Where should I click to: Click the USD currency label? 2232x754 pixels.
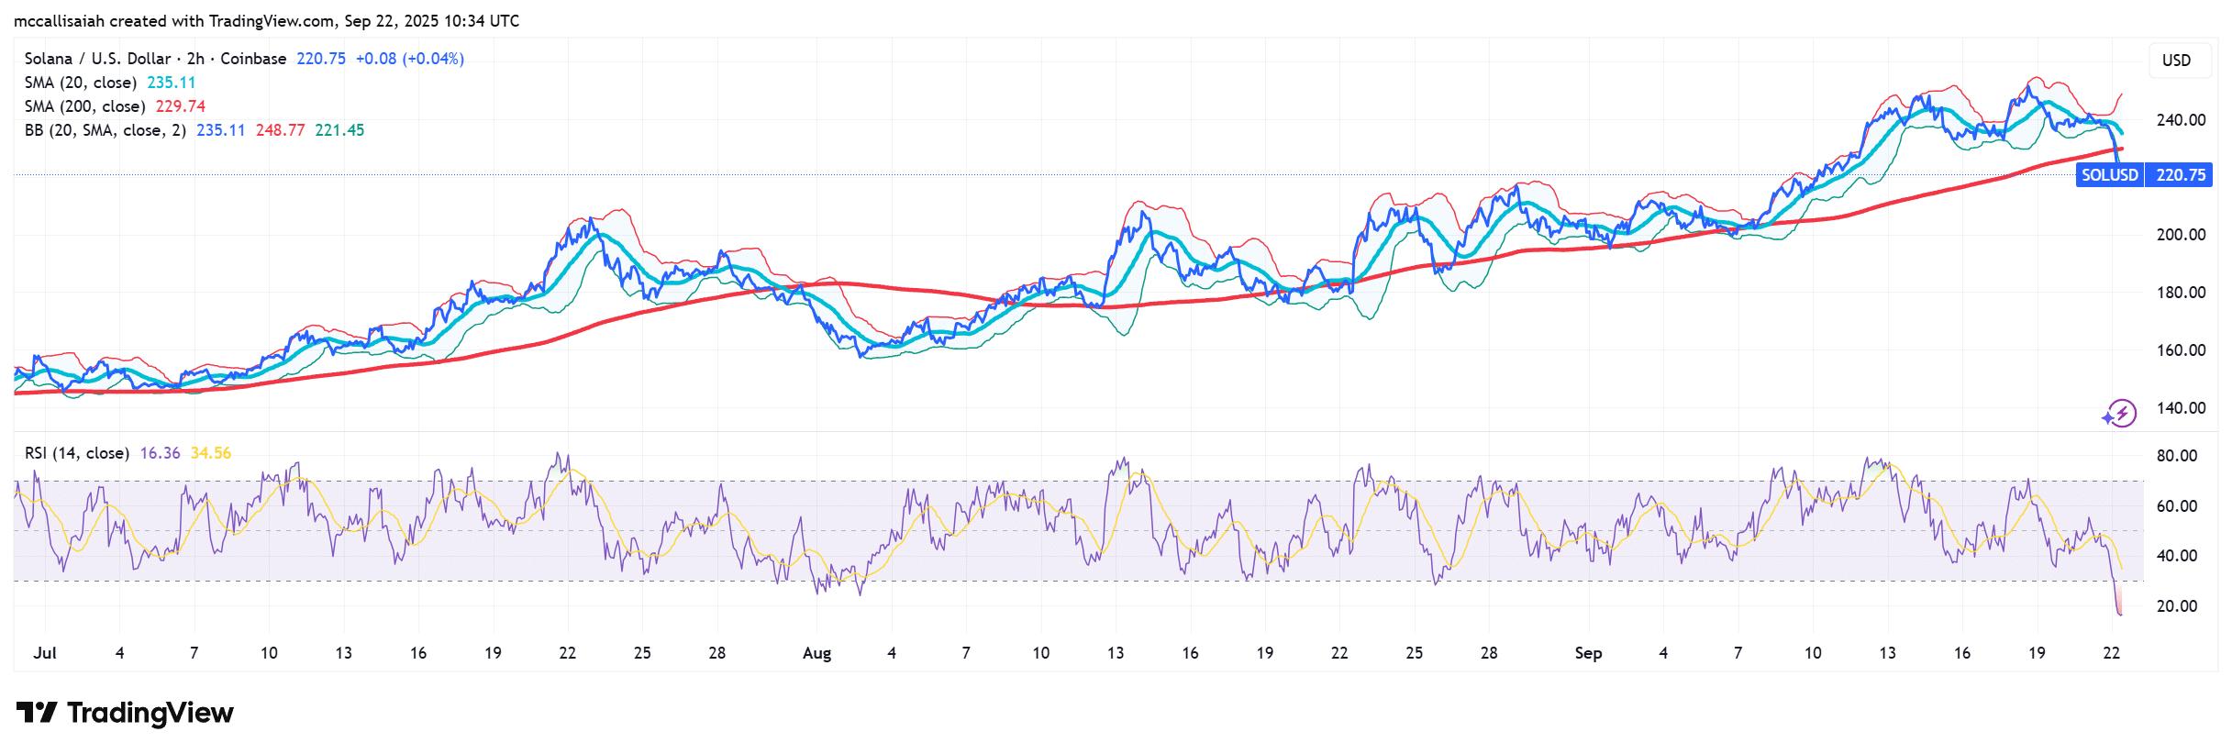click(x=2176, y=61)
